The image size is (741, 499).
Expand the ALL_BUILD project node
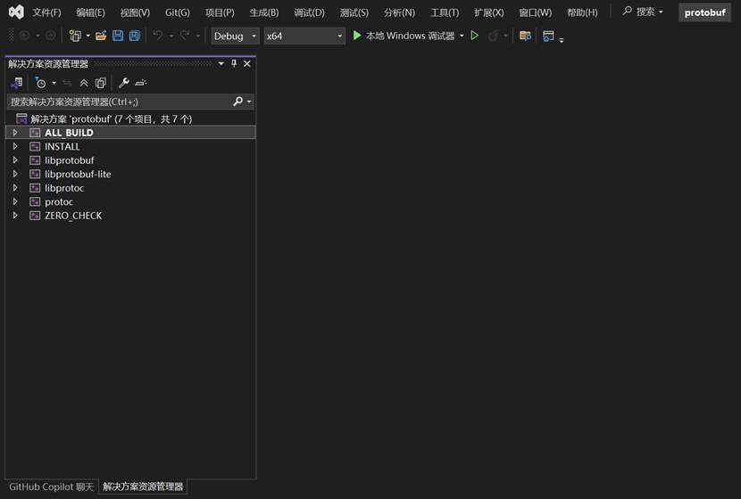15,133
